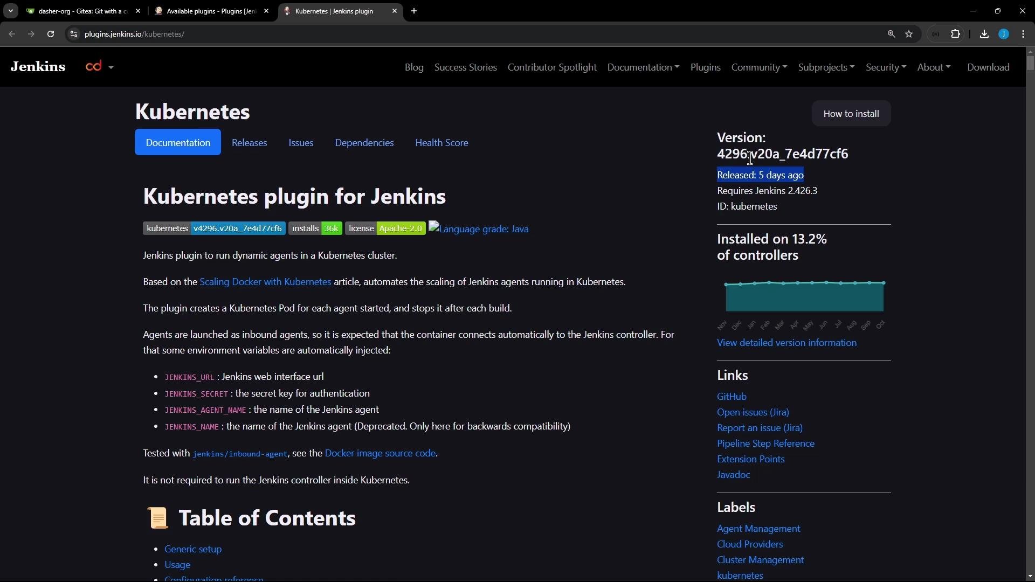Open Usage contents link
The image size is (1035, 582).
(177, 565)
